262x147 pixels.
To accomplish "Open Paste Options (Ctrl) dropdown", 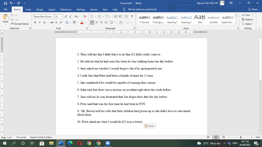I will point(150,126).
